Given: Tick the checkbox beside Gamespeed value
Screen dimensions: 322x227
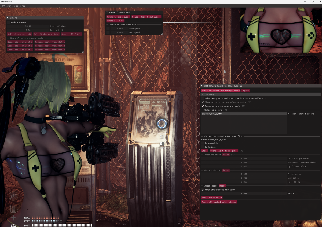Looking at the screenshot, I should [x=108, y=28].
